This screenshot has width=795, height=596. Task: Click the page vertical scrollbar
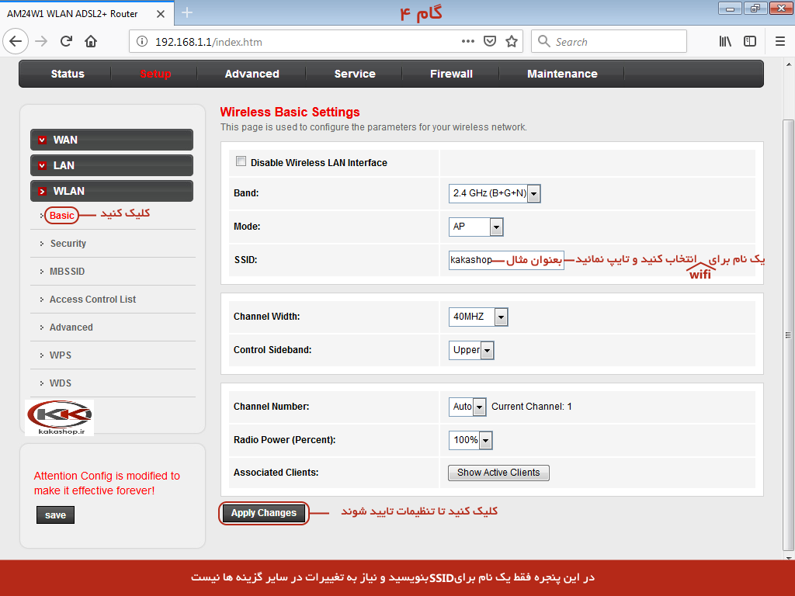[788, 334]
